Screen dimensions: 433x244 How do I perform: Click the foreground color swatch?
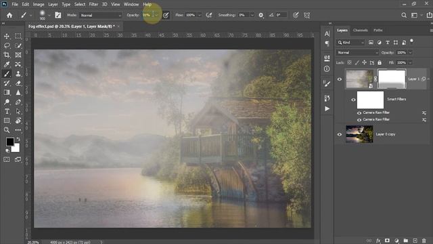(x=10, y=142)
